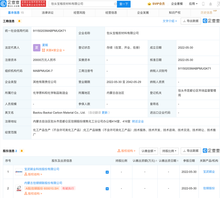The width and height of the screenshot is (220, 198).
Task: Switch to the 法律诉讼 tab
Action: coord(47,13)
